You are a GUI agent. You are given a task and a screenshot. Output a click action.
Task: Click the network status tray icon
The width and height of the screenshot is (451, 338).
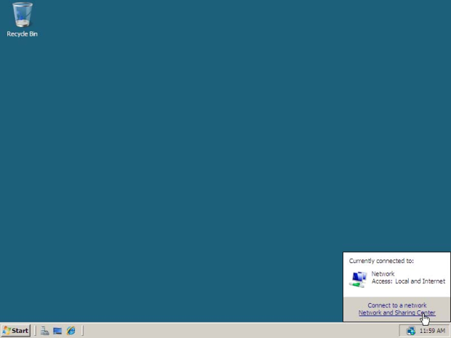pos(411,331)
